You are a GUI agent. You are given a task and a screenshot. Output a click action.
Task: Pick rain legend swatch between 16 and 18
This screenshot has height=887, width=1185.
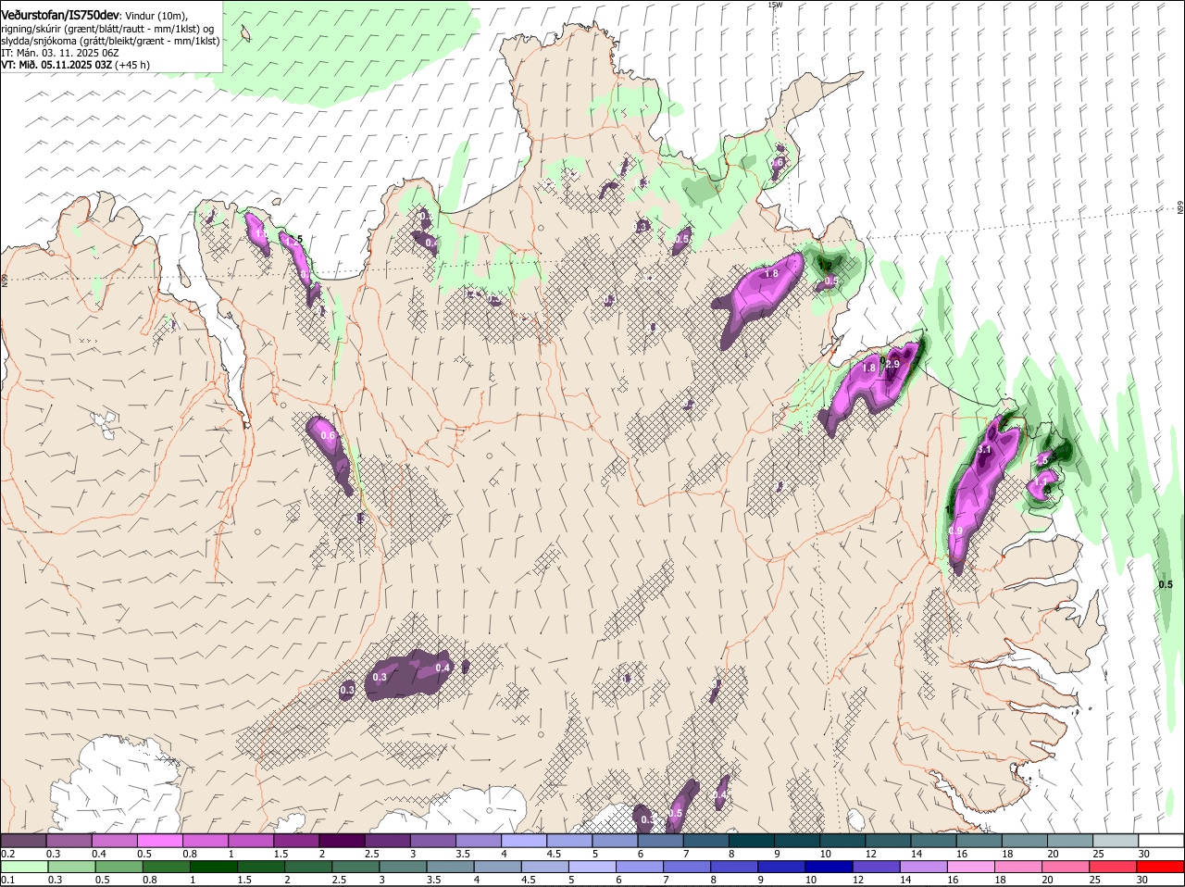(972, 867)
